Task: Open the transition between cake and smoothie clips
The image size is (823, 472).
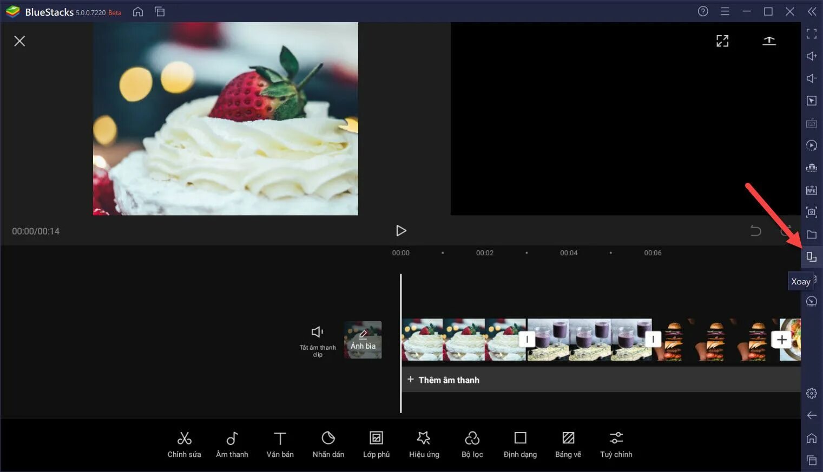Action: coord(527,340)
